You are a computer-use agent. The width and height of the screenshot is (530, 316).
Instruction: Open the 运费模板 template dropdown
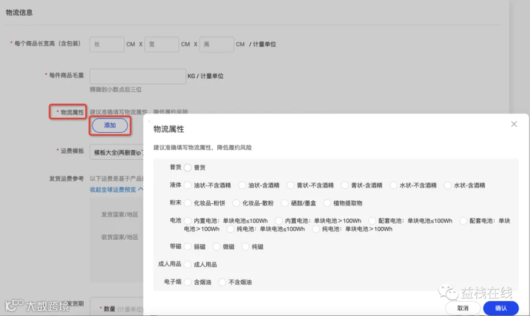[117, 152]
